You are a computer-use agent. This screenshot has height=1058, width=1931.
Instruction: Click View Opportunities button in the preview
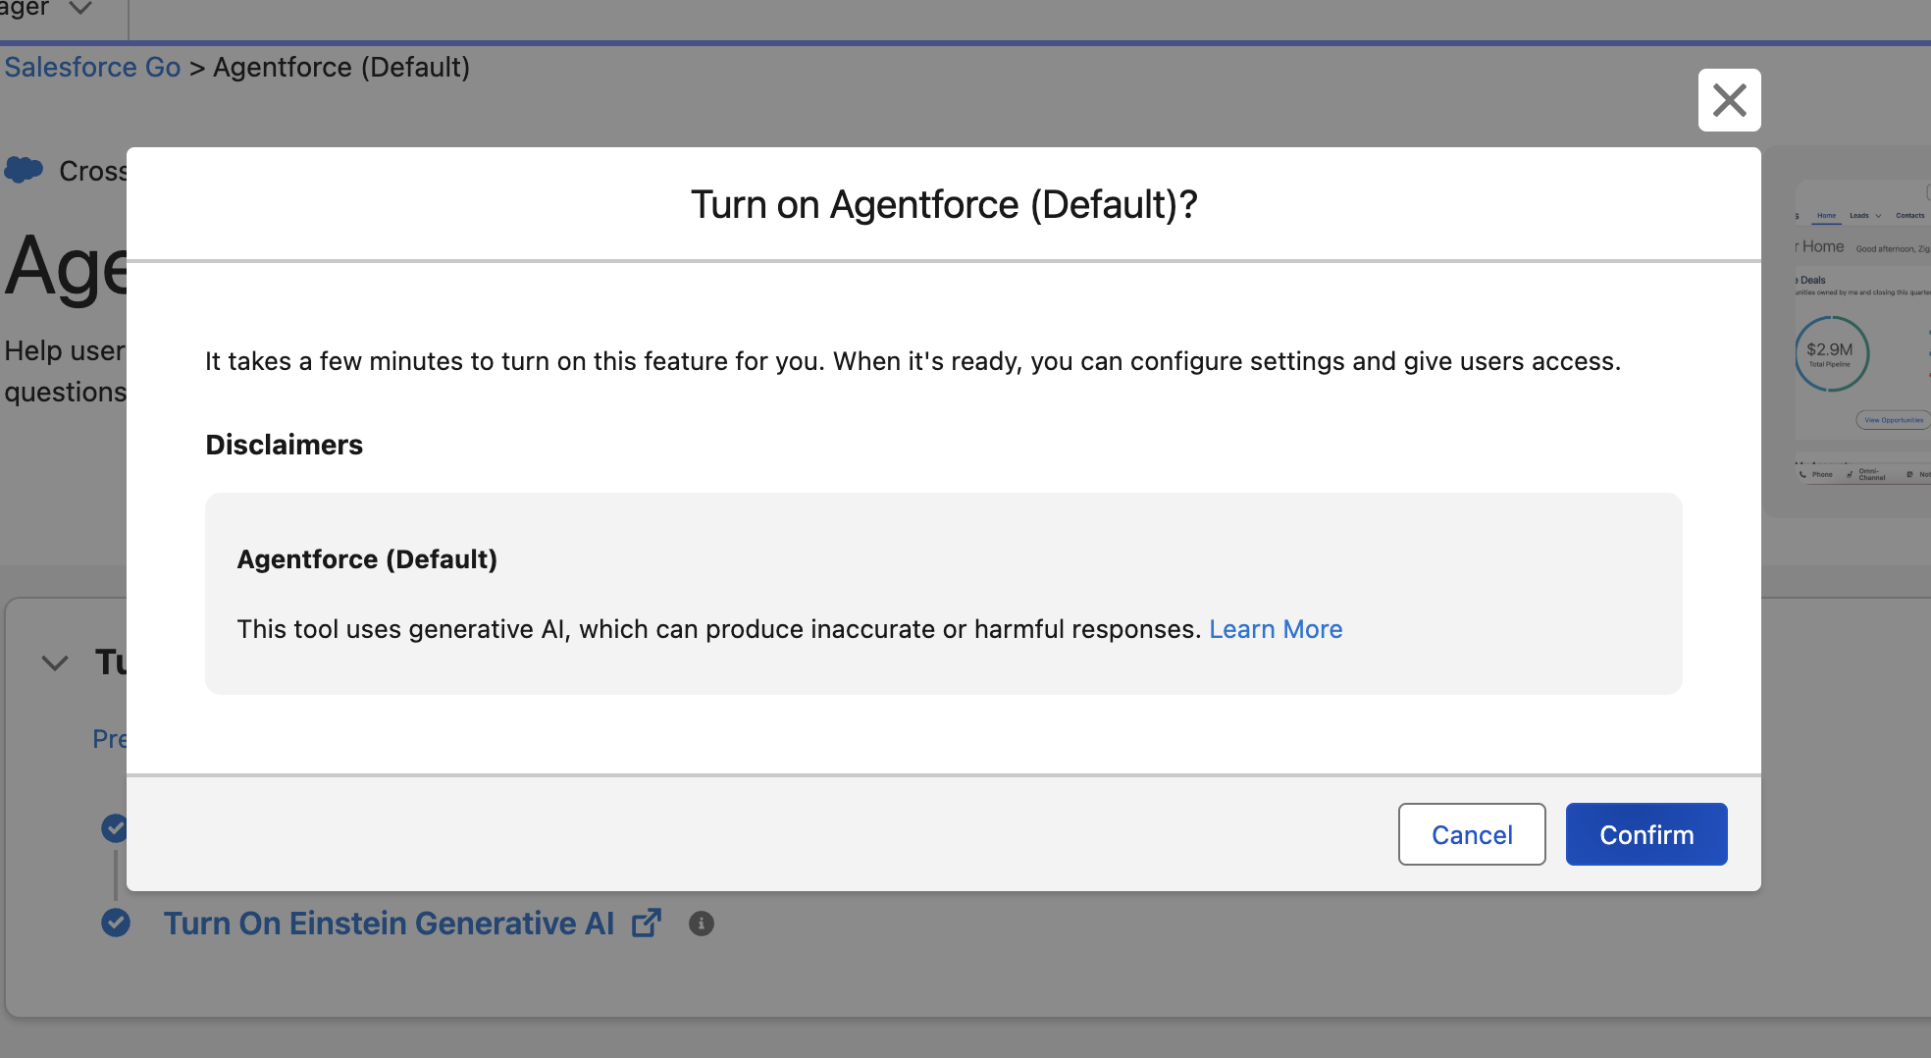point(1893,420)
